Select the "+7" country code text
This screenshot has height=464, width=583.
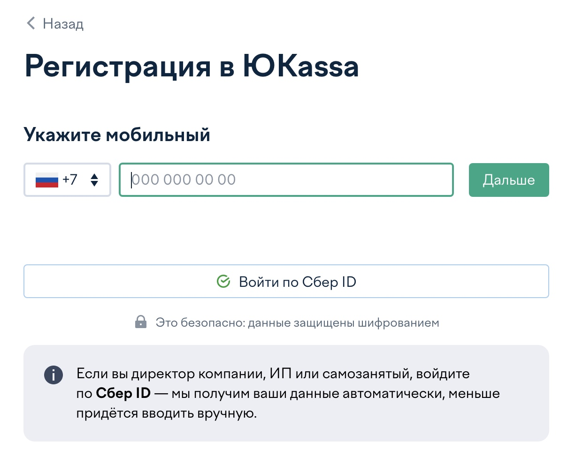point(70,180)
